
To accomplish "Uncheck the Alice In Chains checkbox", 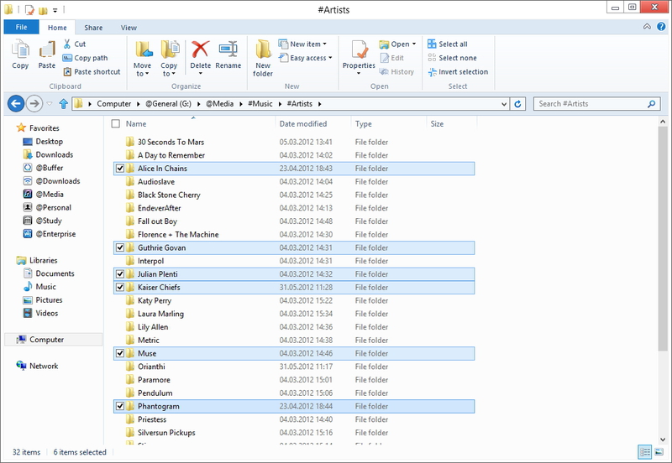I will point(120,169).
